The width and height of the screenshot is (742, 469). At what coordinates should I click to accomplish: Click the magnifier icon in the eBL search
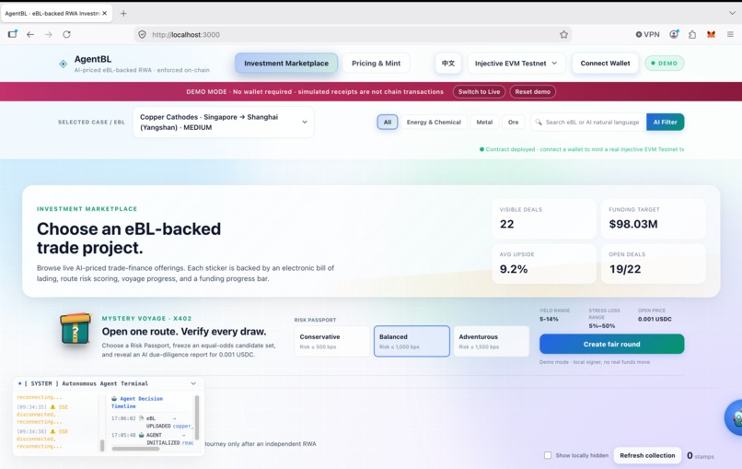point(539,123)
